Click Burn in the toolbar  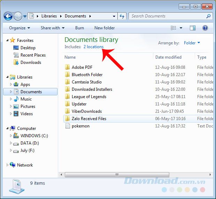click(x=79, y=28)
